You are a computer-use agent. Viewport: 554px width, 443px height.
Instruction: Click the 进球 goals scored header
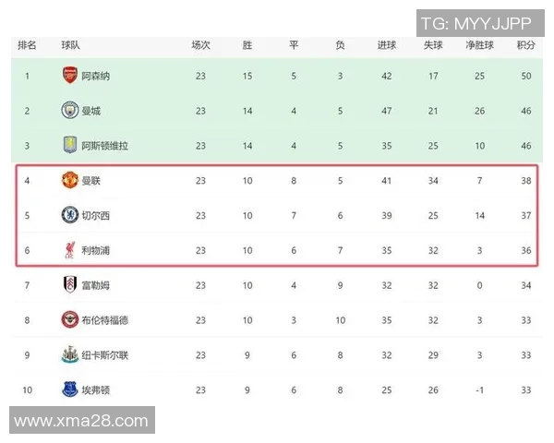(387, 45)
